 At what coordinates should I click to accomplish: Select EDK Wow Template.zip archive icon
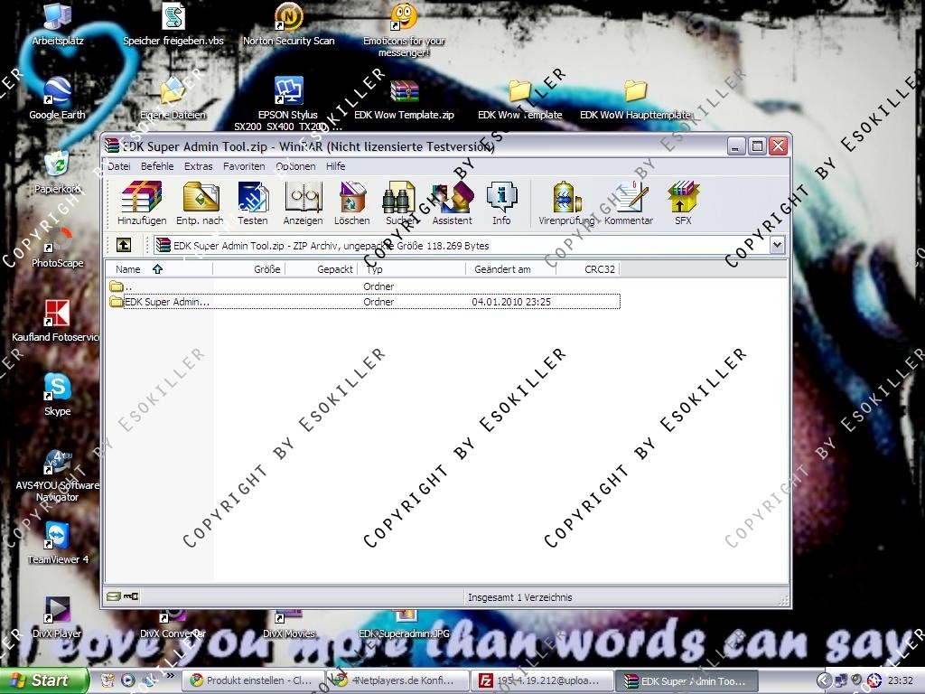[x=404, y=99]
